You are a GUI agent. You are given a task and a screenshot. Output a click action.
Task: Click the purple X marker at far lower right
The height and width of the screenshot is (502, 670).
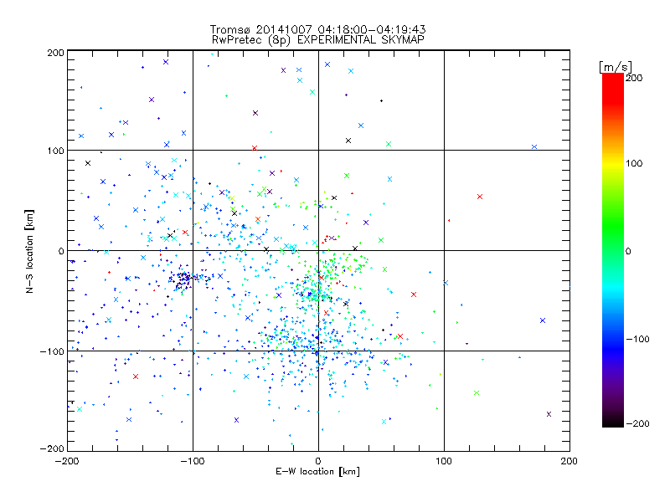pos(549,414)
